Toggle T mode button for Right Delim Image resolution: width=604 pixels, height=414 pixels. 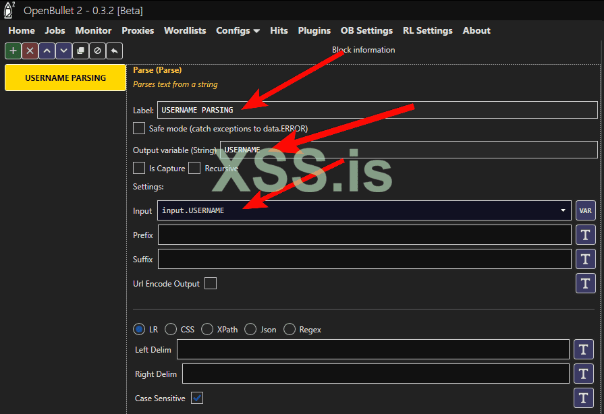click(x=584, y=374)
